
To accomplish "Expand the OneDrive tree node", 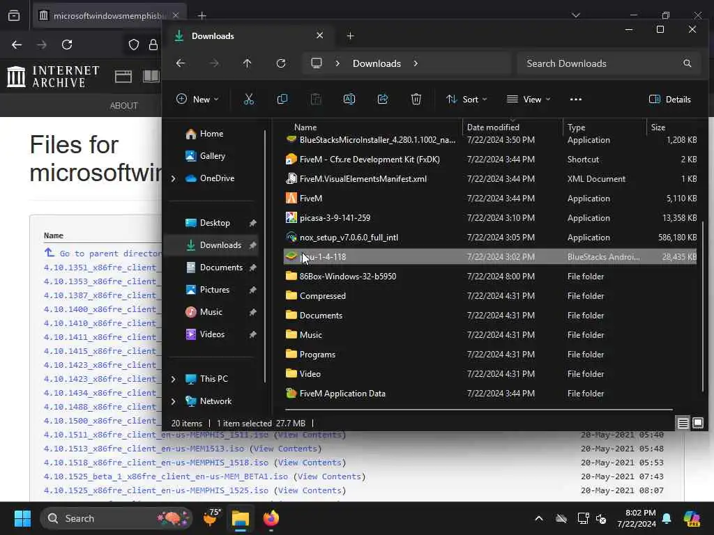I will pyautogui.click(x=174, y=178).
